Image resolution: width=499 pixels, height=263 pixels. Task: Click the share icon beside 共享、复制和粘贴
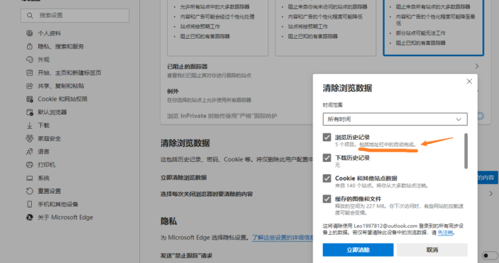pyautogui.click(x=30, y=86)
